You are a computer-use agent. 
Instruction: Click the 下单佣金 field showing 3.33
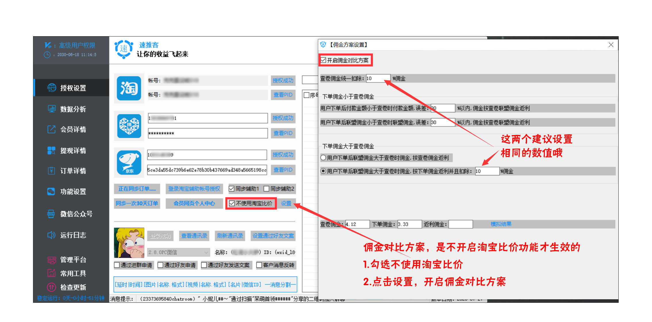(410, 224)
